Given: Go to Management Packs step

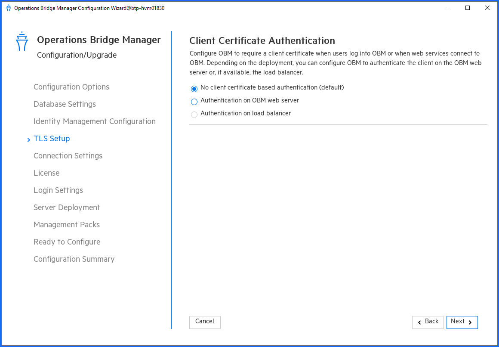Looking at the screenshot, I should (67, 225).
